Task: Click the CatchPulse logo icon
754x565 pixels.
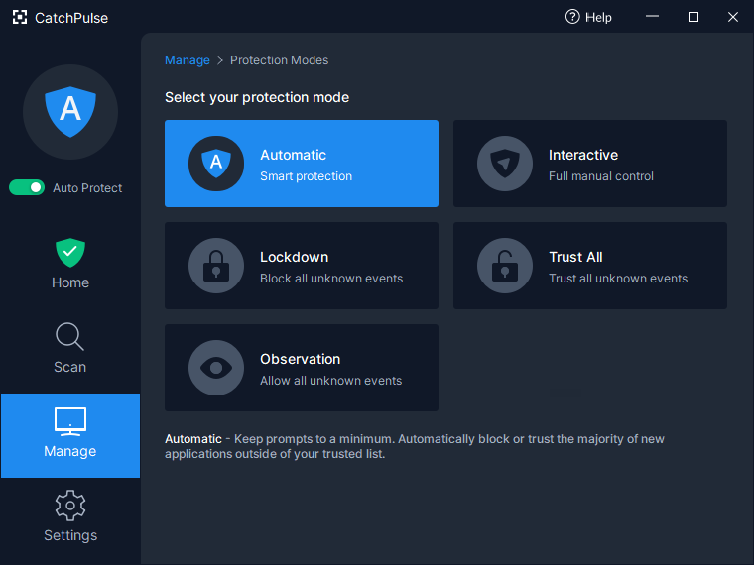Action: [x=20, y=17]
